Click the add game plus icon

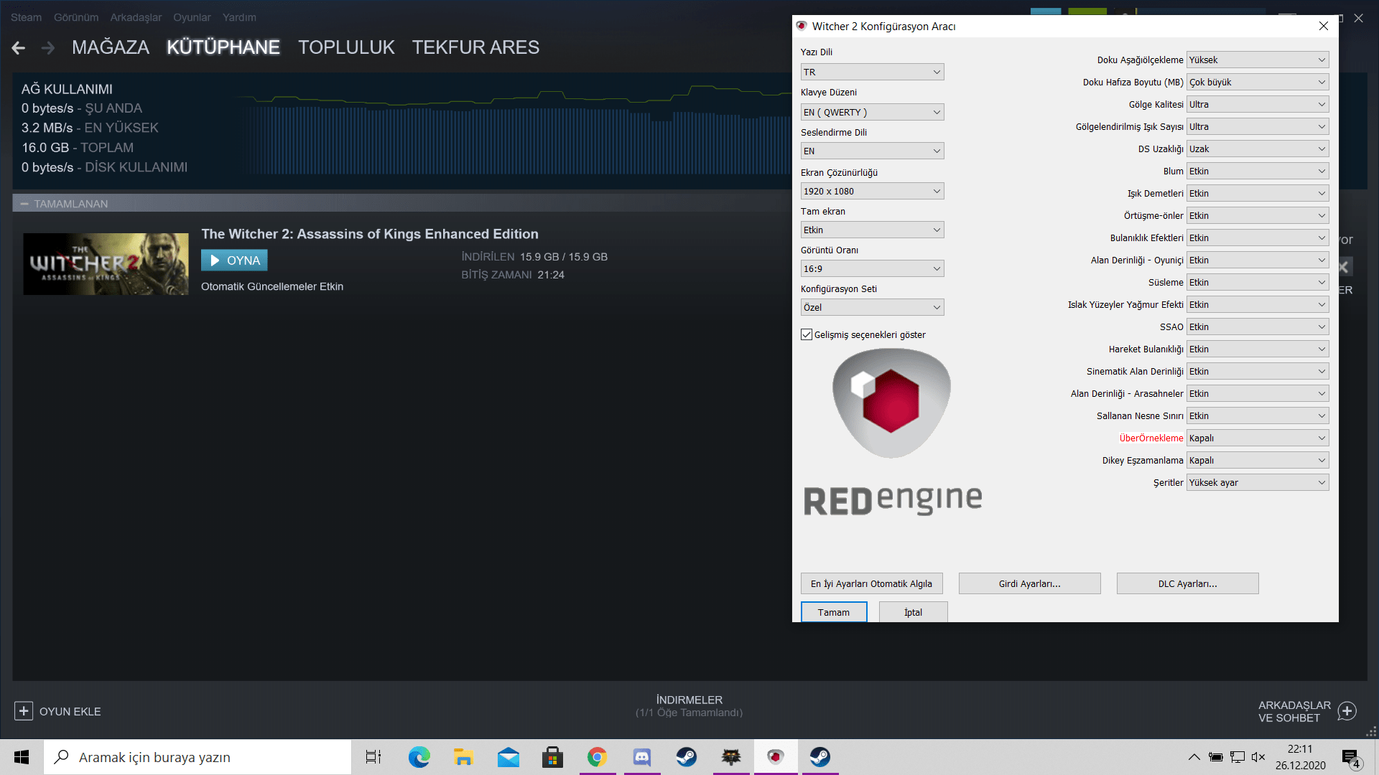coord(24,711)
